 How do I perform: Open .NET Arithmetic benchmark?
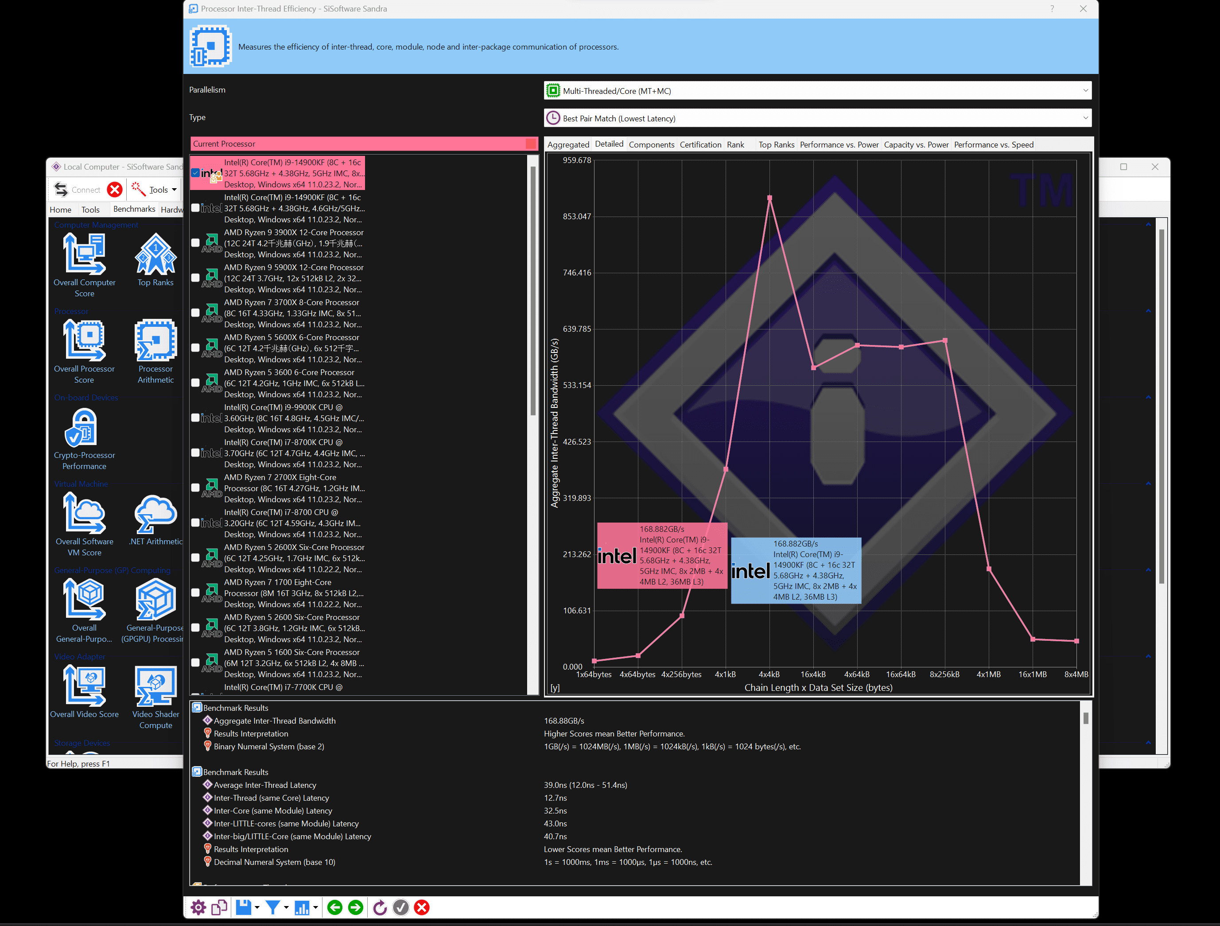(155, 519)
